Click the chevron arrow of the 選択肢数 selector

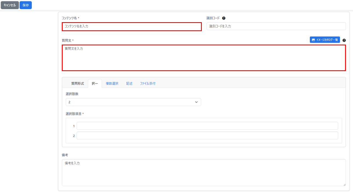click(x=196, y=102)
